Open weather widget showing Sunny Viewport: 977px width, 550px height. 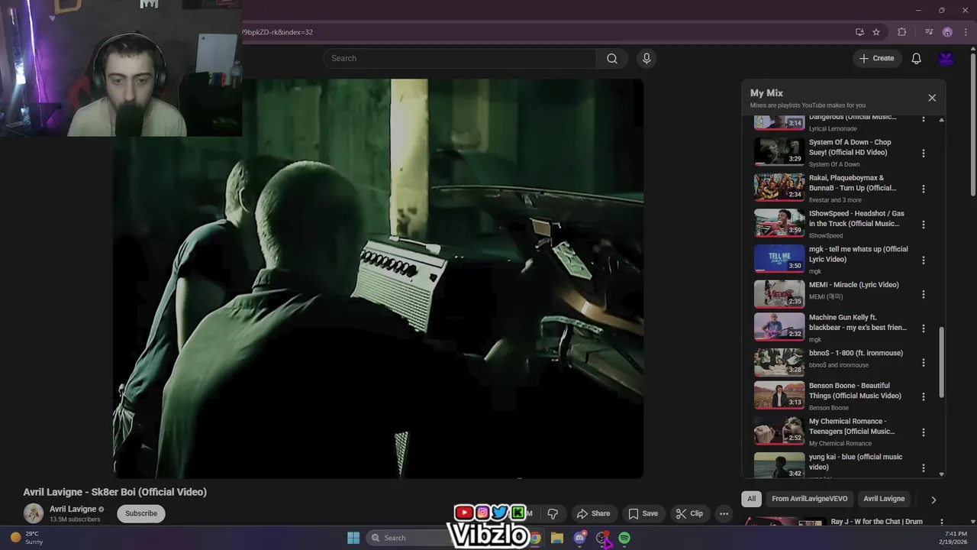26,538
